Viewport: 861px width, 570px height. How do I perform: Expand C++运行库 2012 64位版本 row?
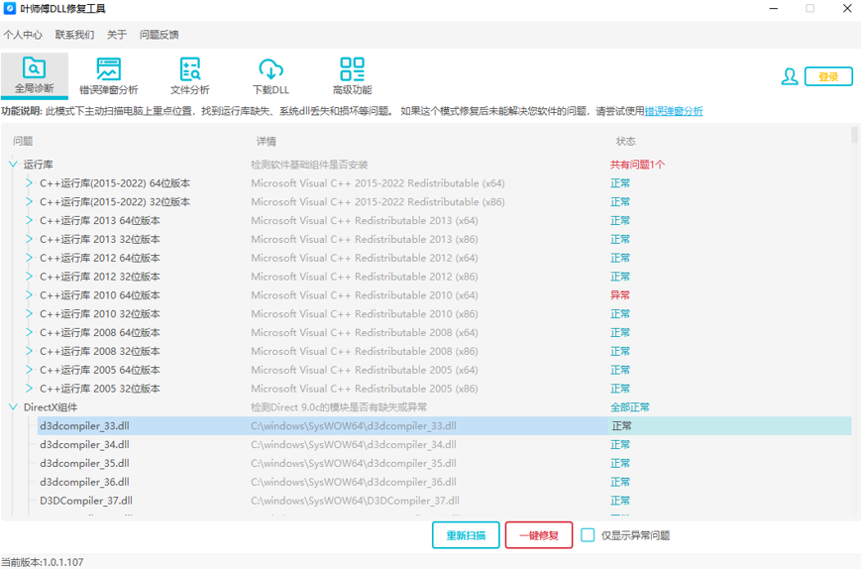pyautogui.click(x=29, y=258)
